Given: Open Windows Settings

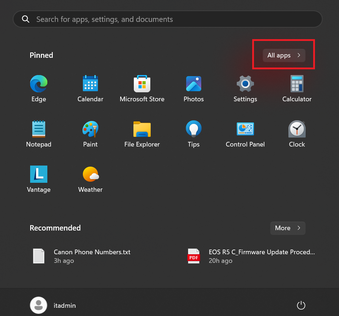Looking at the screenshot, I should 245,88.
